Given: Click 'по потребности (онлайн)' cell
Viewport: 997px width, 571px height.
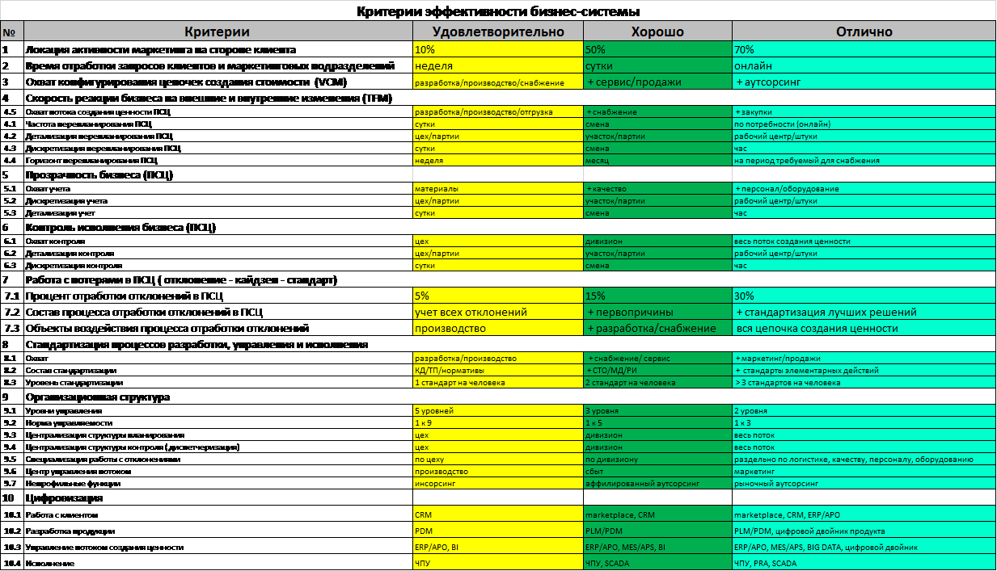Looking at the screenshot, I should coord(864,124).
